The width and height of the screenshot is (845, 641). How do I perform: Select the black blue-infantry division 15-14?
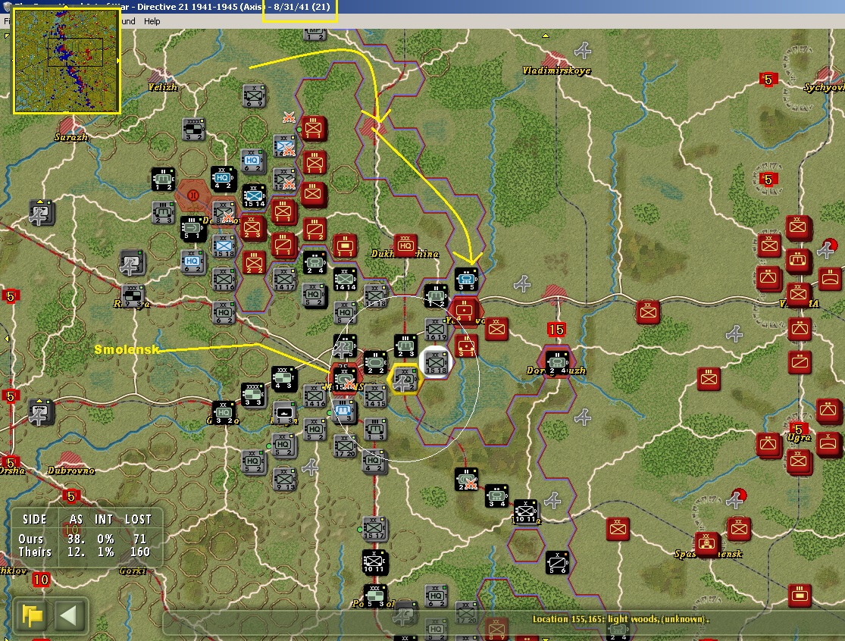click(254, 196)
